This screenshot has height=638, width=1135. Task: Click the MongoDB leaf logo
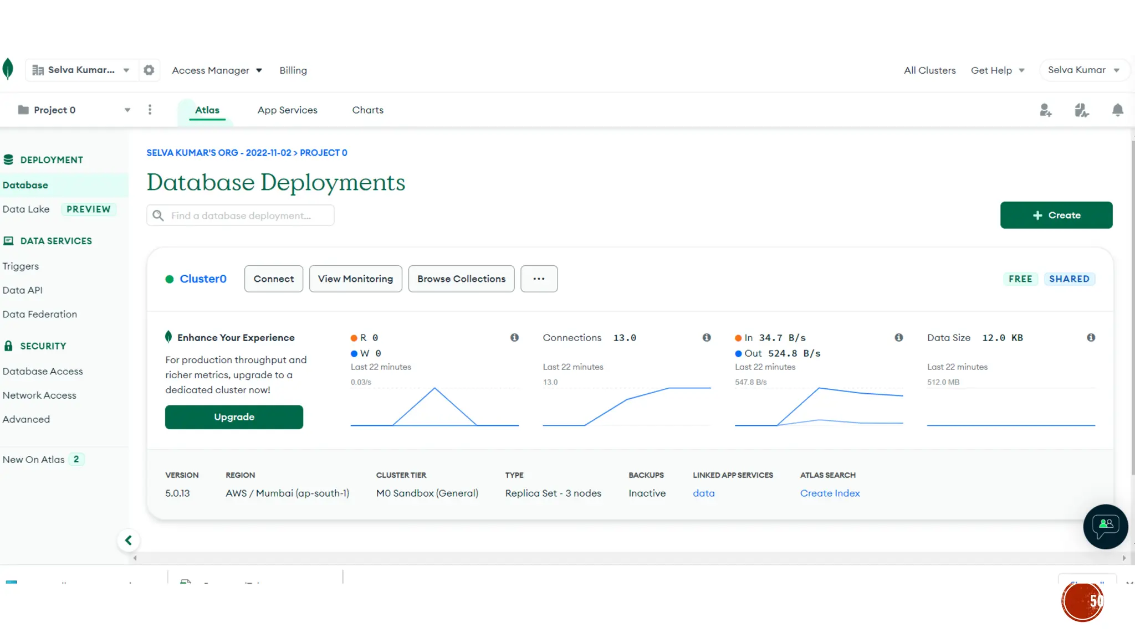pos(8,69)
